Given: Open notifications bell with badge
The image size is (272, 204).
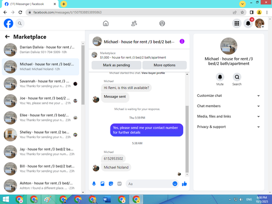Looking at the screenshot, I should 248,23.
